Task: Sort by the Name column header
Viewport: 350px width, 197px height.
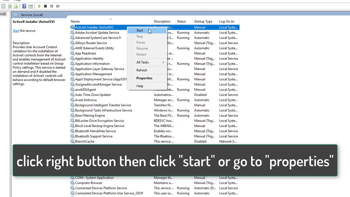Action: 111,21
